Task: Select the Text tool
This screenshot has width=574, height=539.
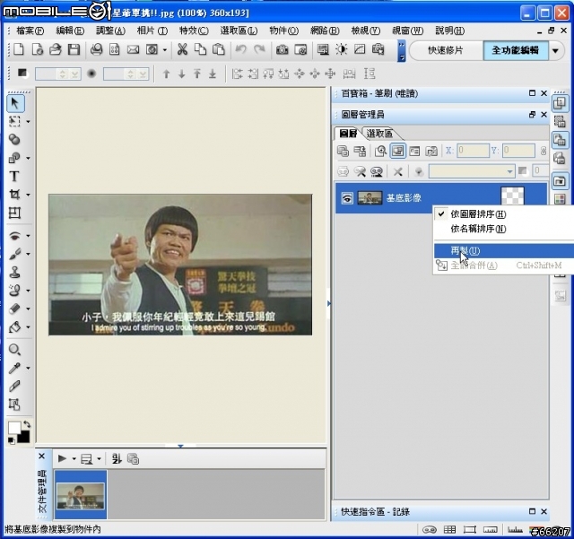Action: click(14, 176)
